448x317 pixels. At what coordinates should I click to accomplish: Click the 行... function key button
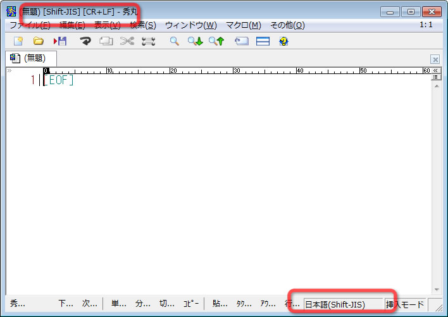[x=292, y=303]
